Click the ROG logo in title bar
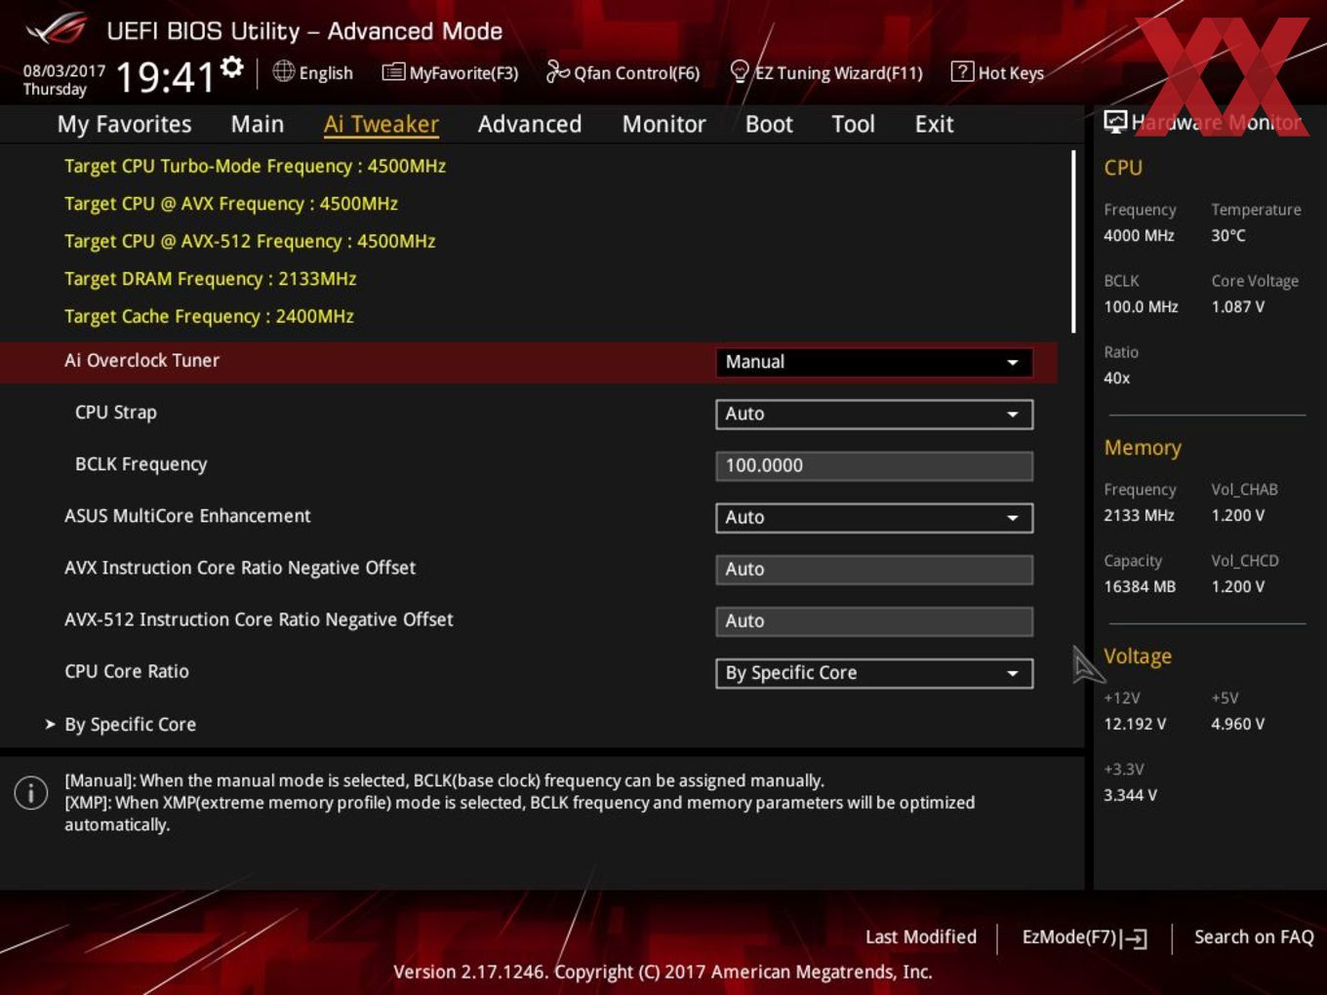 click(57, 30)
